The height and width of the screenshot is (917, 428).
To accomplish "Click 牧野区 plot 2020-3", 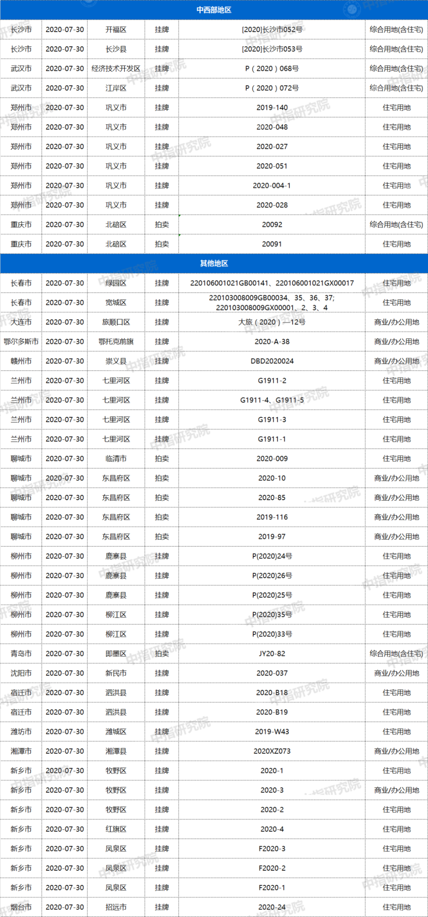I will (272, 790).
